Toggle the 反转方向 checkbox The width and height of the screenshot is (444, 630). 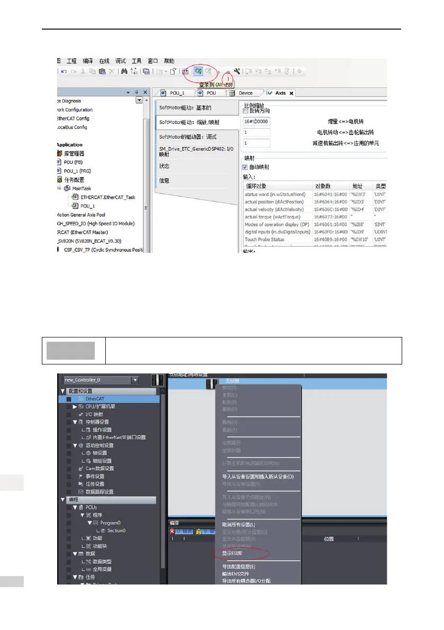(246, 111)
